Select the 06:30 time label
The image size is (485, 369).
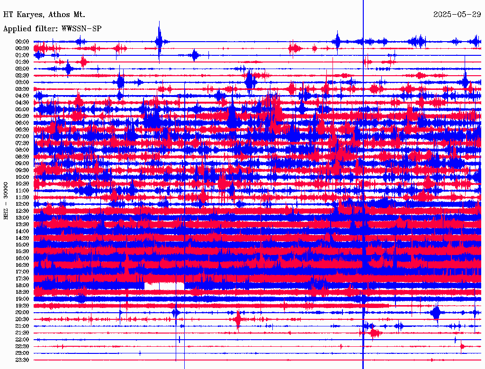22,130
